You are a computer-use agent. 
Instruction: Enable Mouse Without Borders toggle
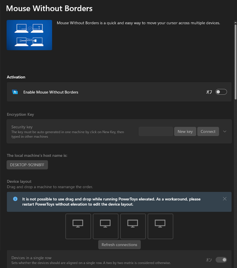[221, 92]
